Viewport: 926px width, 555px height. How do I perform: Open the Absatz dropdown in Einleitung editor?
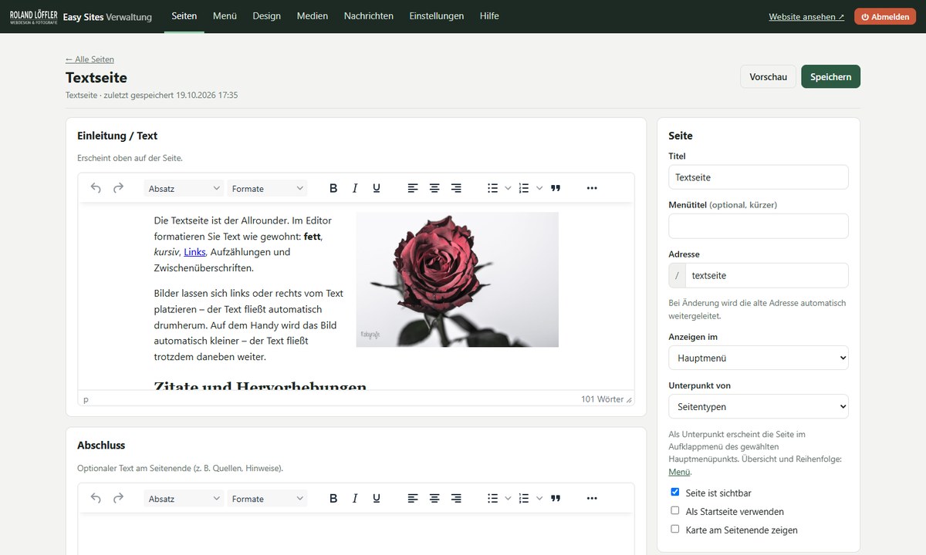[x=184, y=188]
